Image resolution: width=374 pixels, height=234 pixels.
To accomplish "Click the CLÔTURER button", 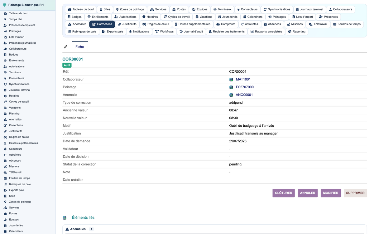I will 284,193.
